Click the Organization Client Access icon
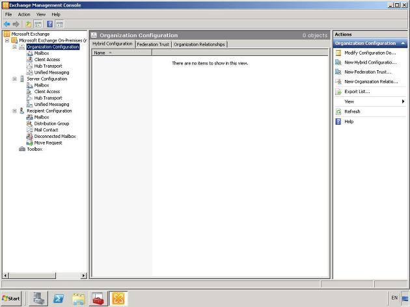 coord(29,60)
